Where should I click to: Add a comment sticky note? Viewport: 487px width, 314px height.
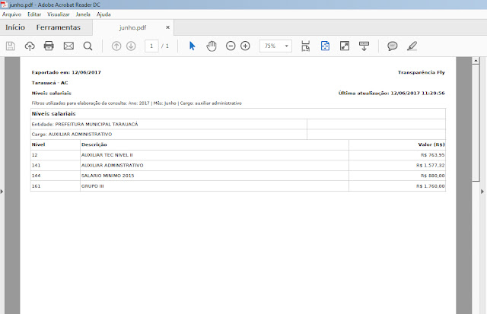coord(393,46)
